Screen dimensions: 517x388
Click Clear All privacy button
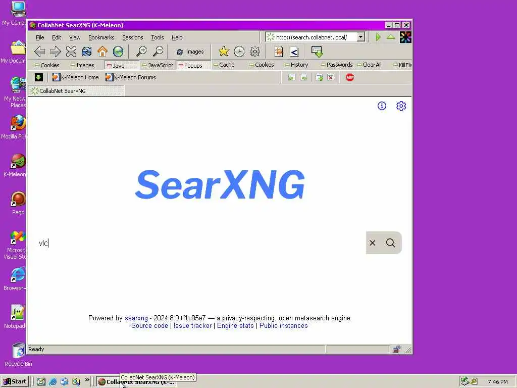pos(370,65)
